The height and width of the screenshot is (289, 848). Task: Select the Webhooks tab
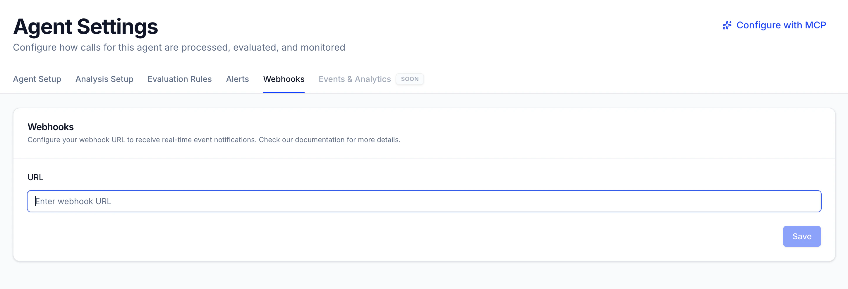(x=284, y=79)
